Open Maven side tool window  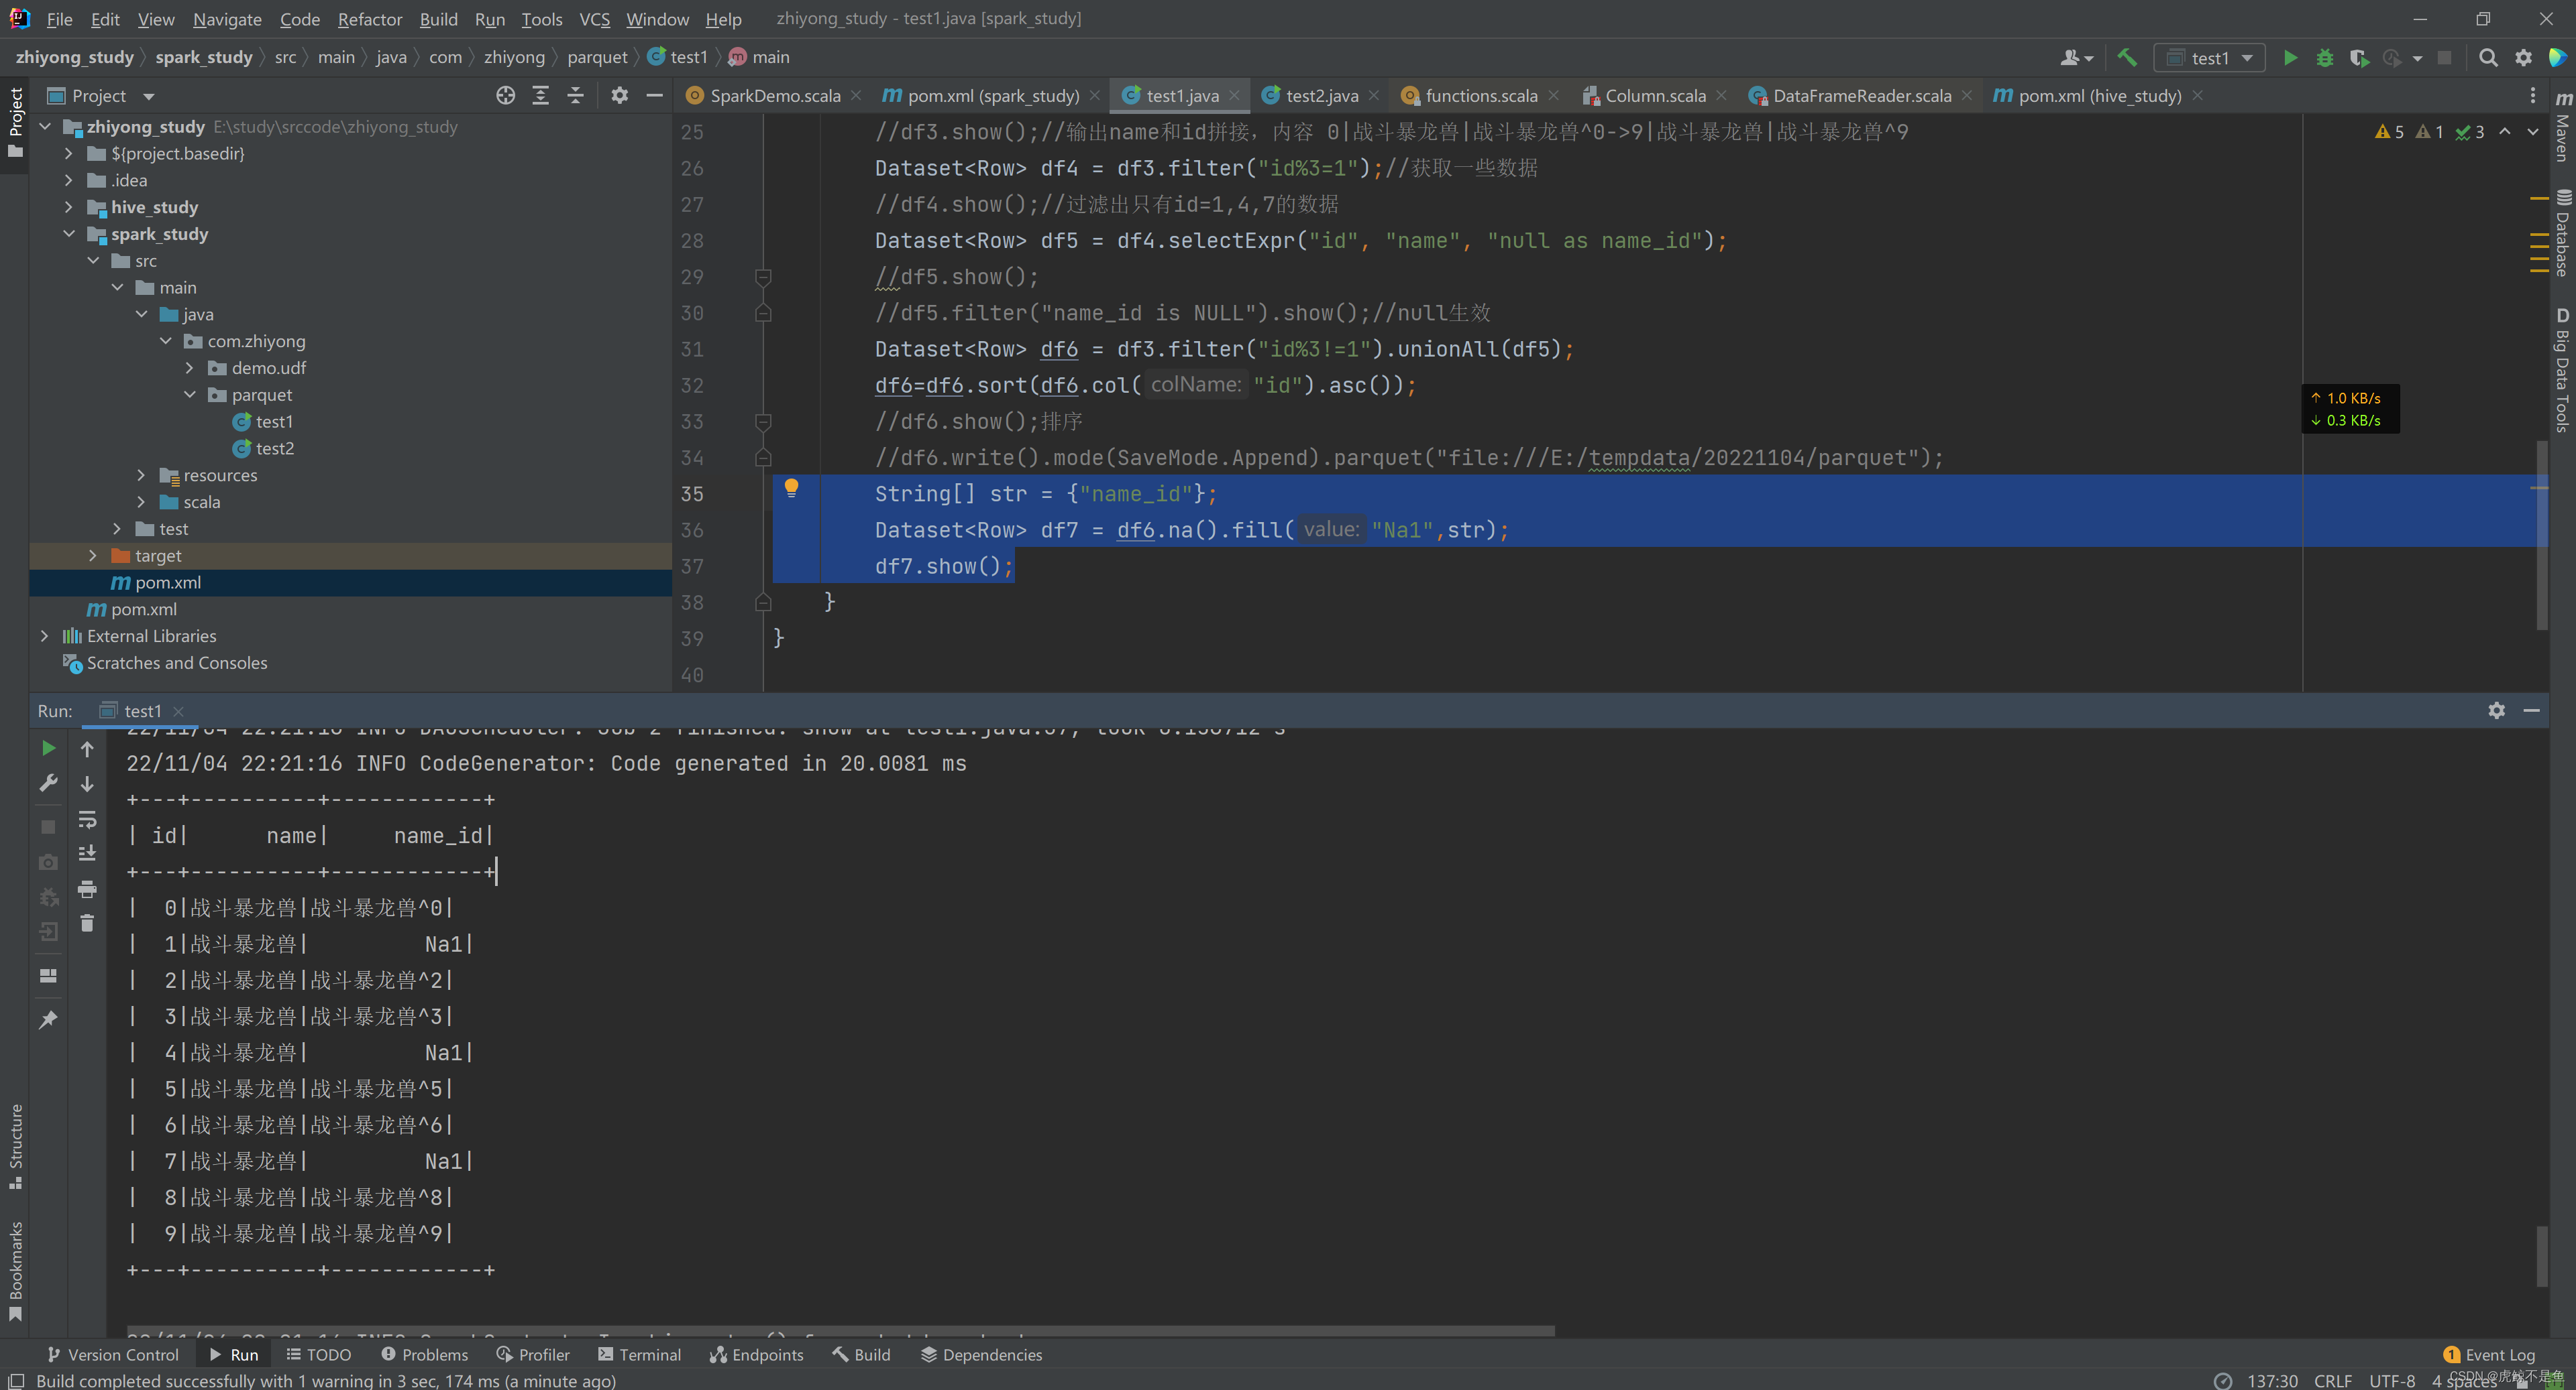(2563, 127)
